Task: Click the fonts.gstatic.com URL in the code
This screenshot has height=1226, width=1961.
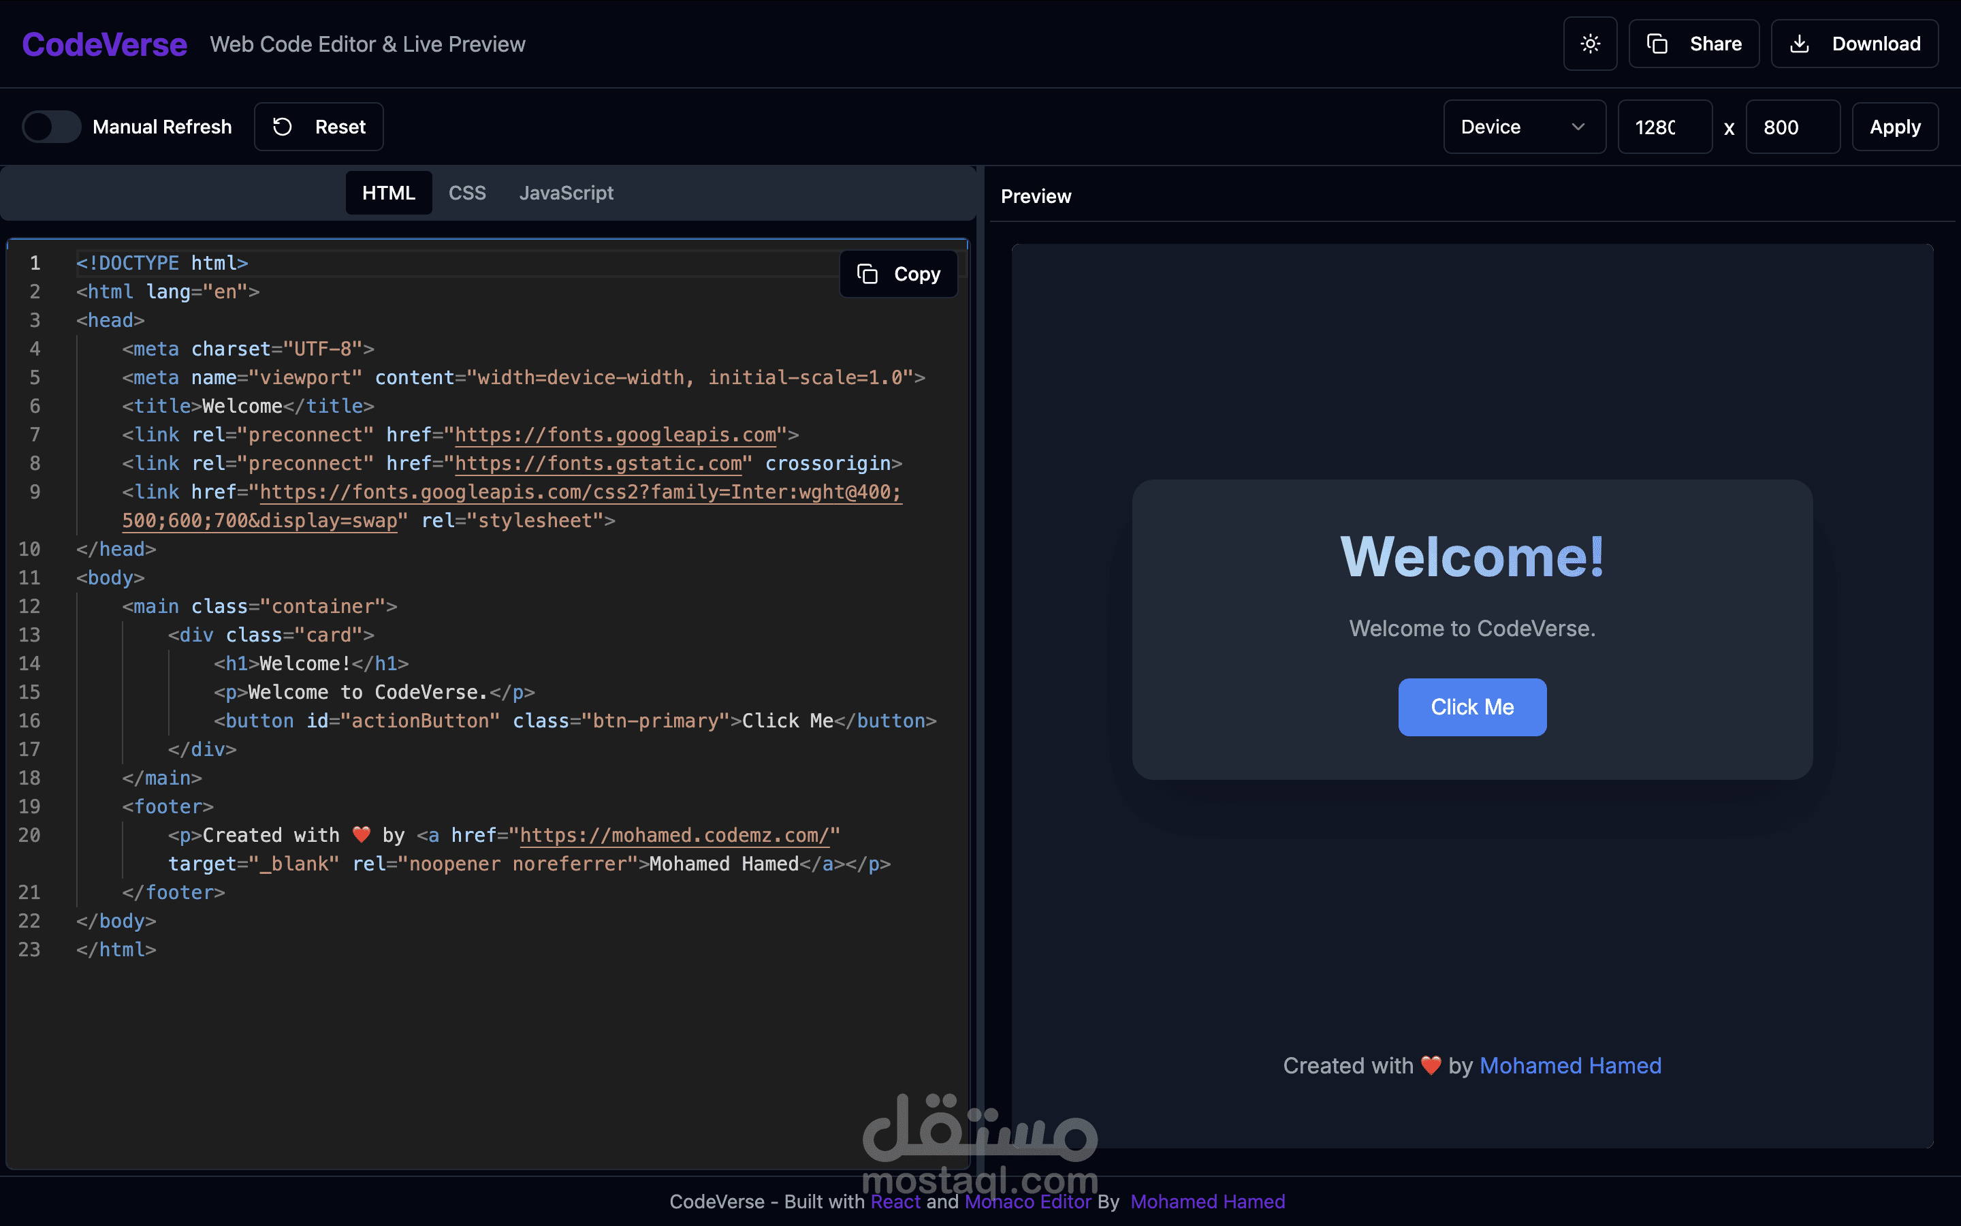Action: coord(598,463)
